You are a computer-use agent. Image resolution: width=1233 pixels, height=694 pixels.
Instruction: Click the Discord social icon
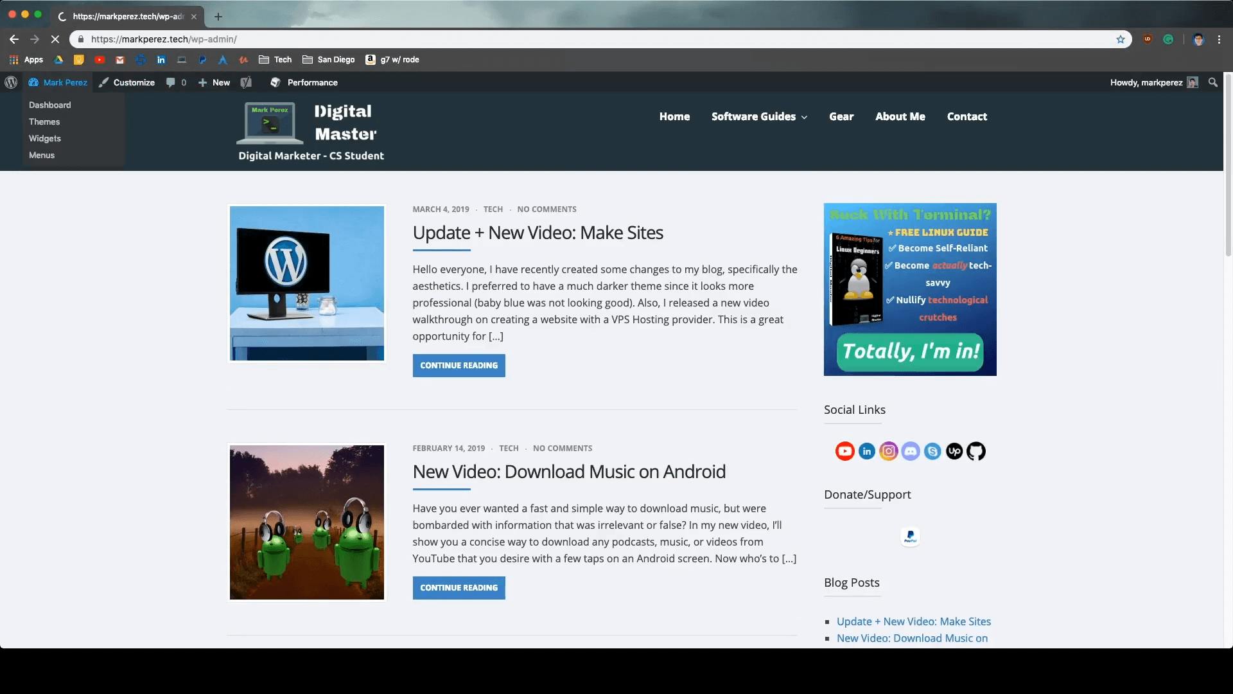[x=911, y=451]
